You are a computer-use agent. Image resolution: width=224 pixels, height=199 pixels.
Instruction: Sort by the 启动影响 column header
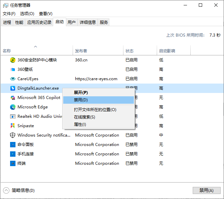tap(174, 50)
